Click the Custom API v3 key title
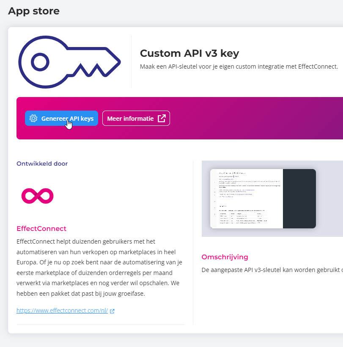Viewport: 343px width, 347px height. point(189,53)
